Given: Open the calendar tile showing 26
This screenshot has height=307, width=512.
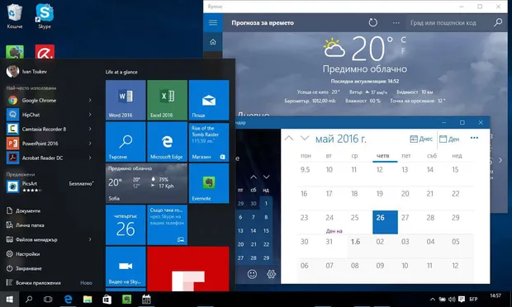Looking at the screenshot, I should (x=126, y=224).
